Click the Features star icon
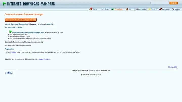 click(149, 9)
